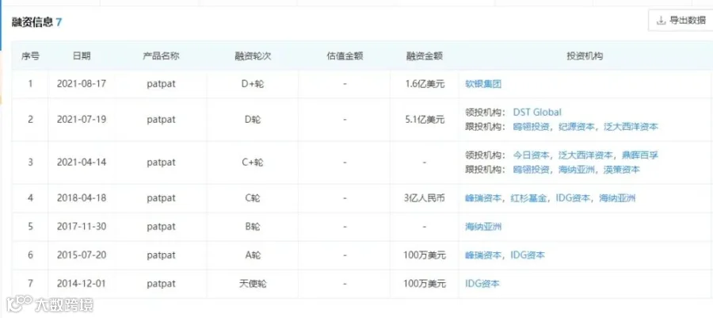Click 100万美元 amount in the 天使轮 row
Image resolution: width=713 pixels, height=318 pixels.
coord(425,284)
